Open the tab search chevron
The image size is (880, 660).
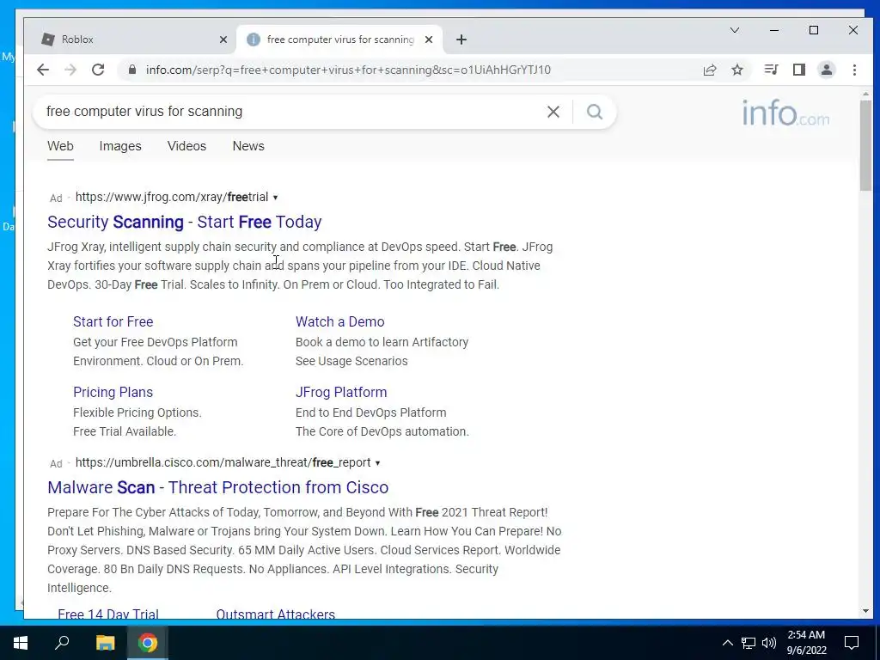tap(735, 30)
